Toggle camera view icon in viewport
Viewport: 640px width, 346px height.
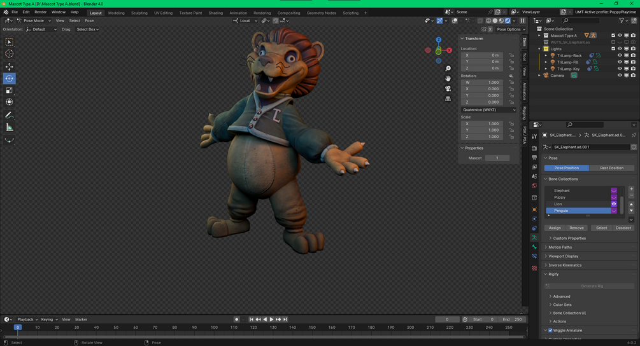click(448, 88)
